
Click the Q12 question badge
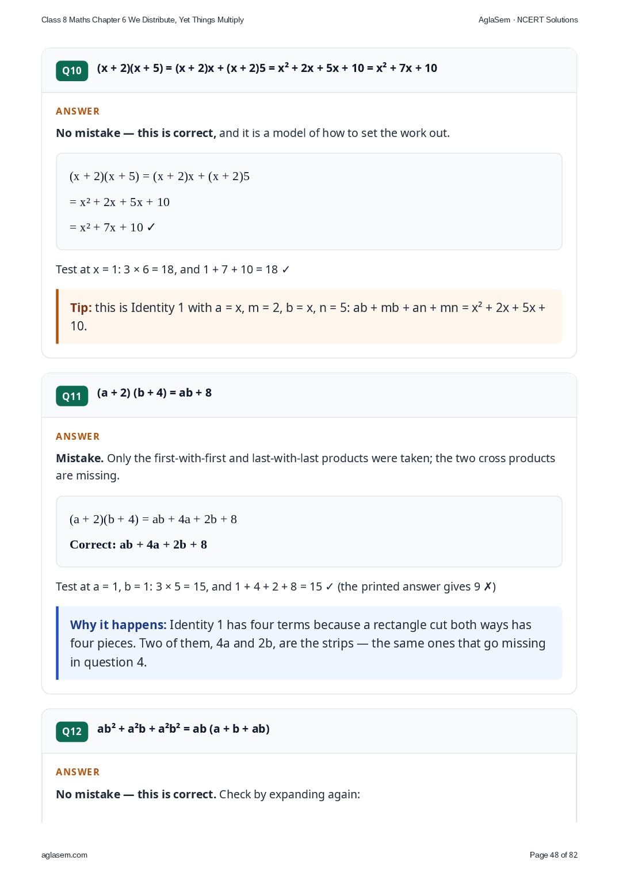pos(72,732)
